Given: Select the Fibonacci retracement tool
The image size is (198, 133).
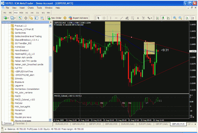Looking at the screenshot, I should pos(132,18).
